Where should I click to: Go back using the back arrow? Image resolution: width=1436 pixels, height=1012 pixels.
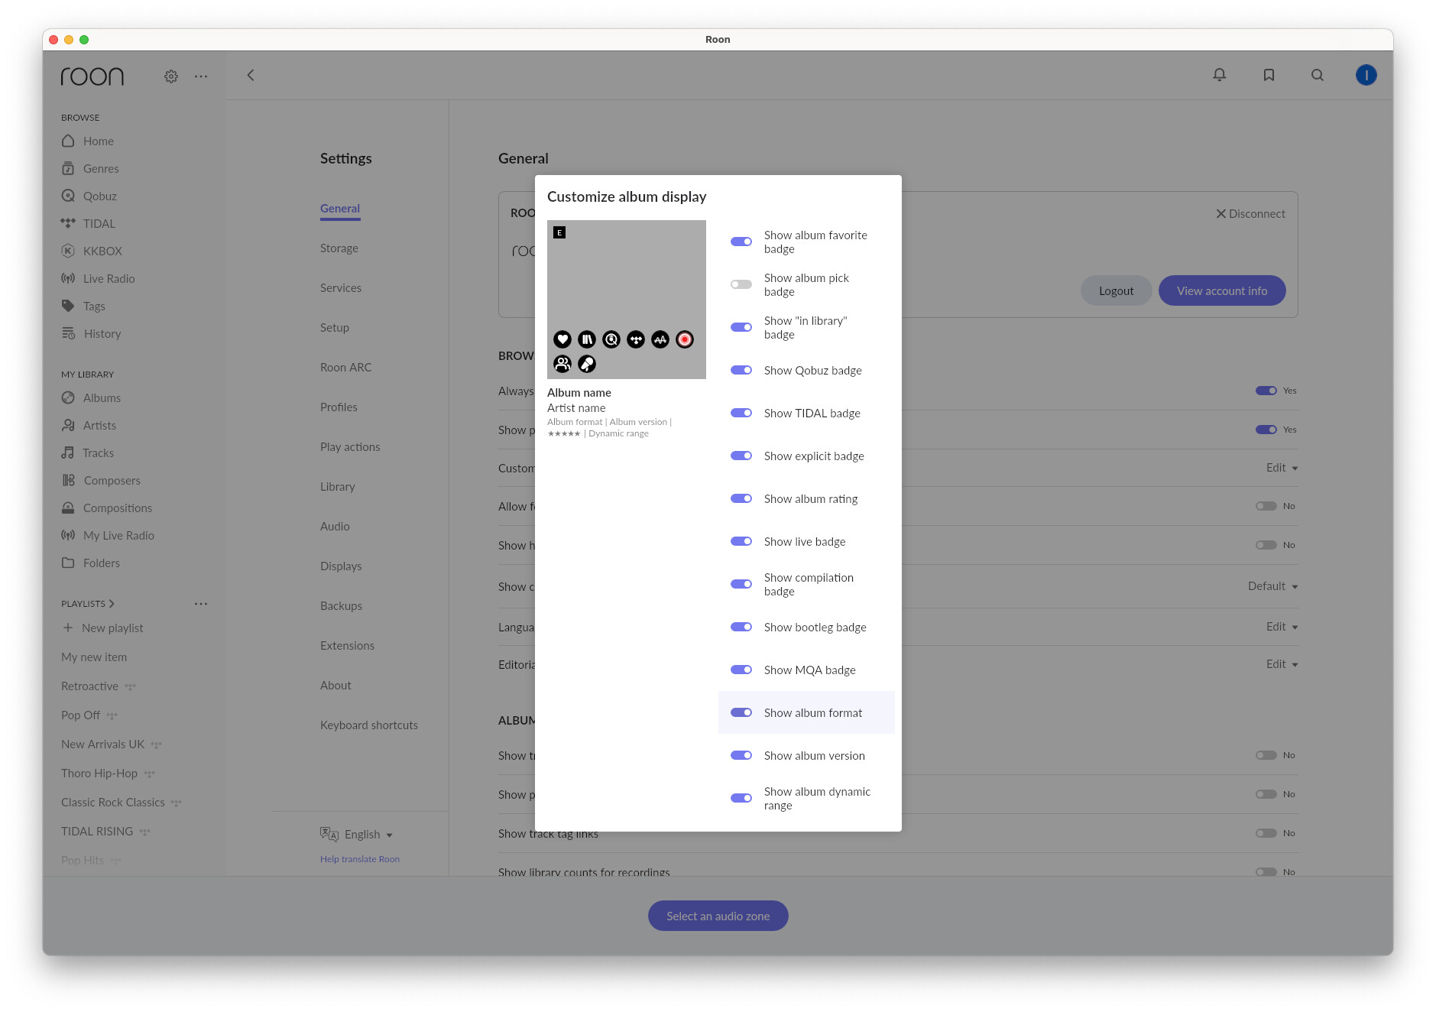pos(251,75)
